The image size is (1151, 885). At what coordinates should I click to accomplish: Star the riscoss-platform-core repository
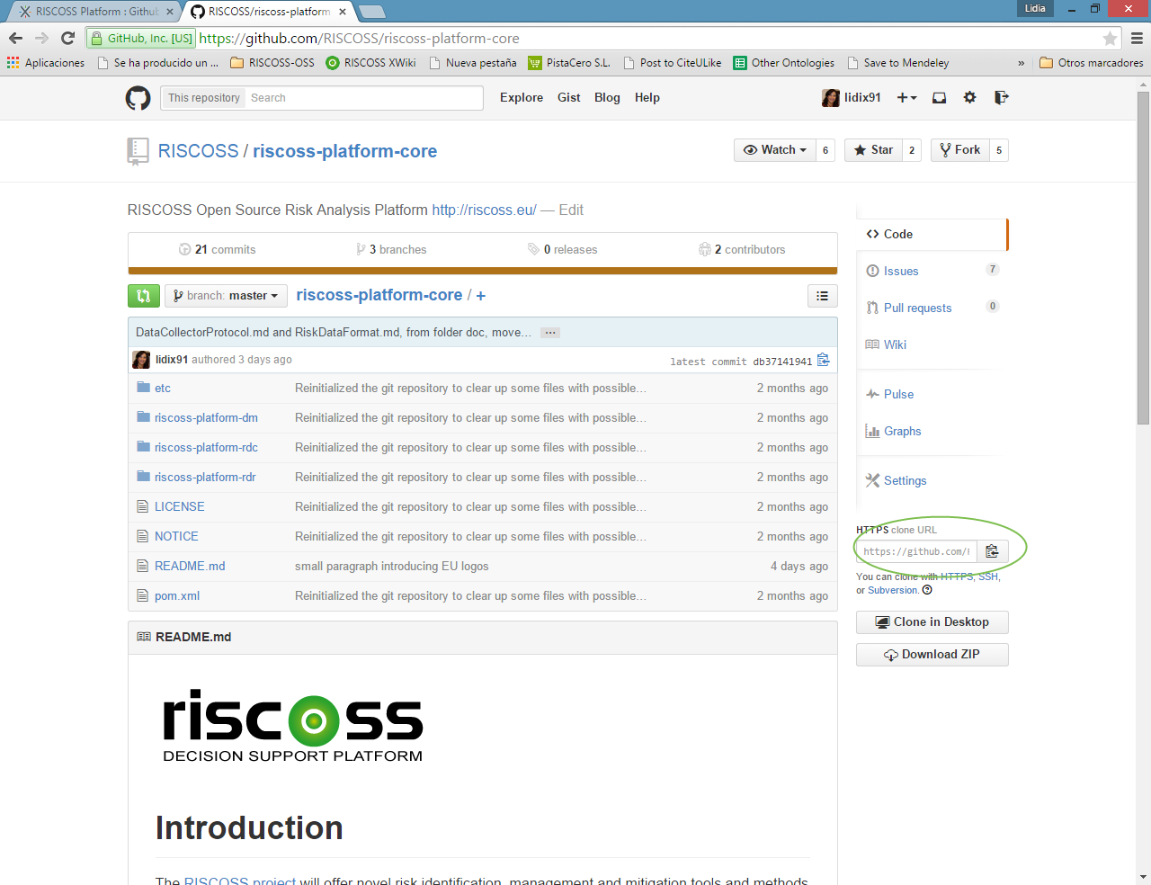(x=873, y=150)
